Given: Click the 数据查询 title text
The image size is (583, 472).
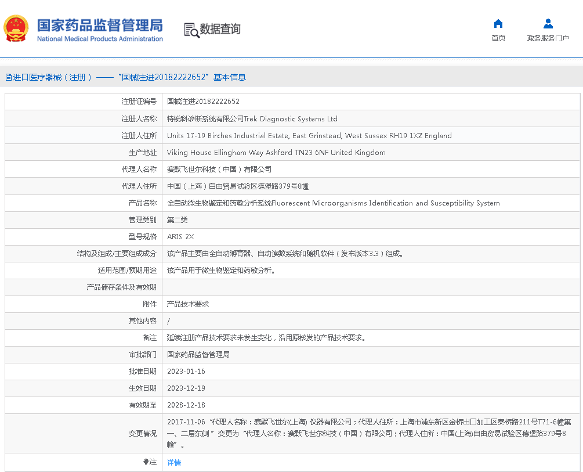Looking at the screenshot, I should [220, 29].
